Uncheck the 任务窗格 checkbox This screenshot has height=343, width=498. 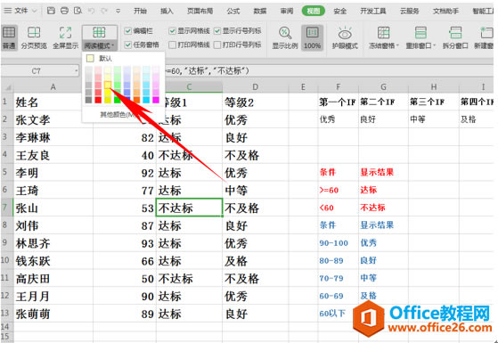(x=128, y=45)
